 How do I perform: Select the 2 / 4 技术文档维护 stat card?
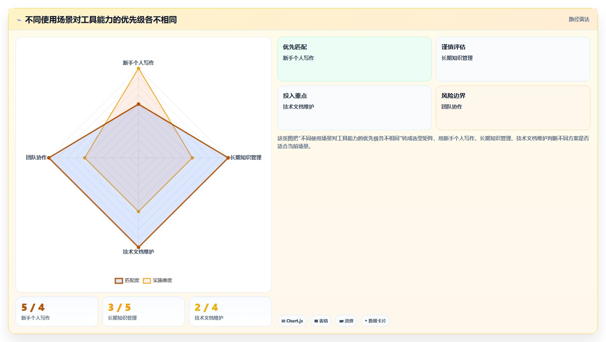[x=231, y=312]
